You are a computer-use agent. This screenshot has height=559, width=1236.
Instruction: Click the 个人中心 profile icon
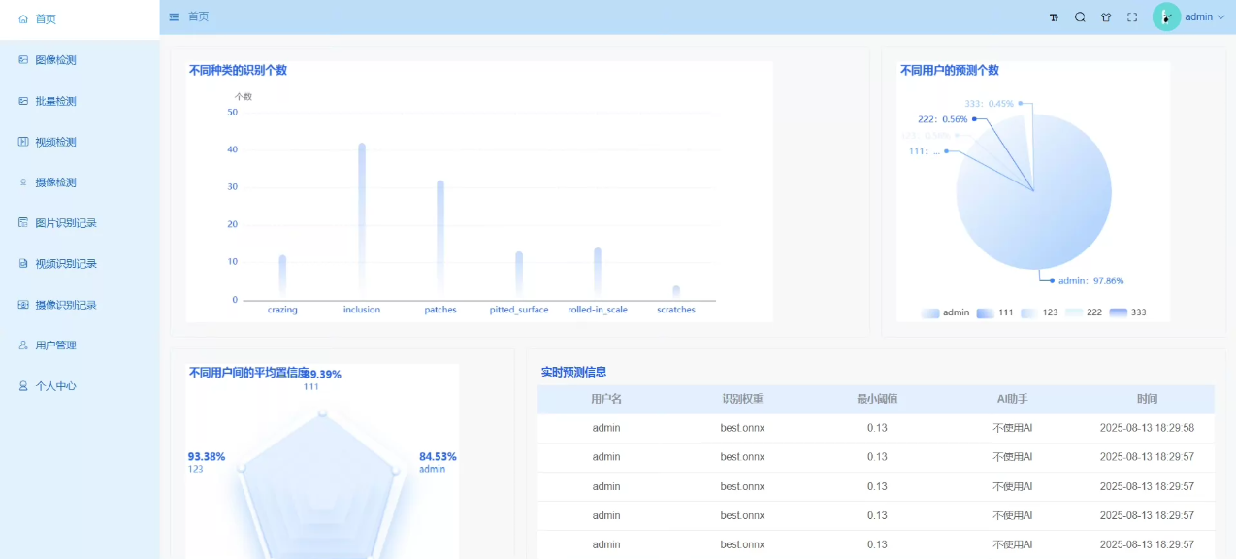tap(23, 385)
